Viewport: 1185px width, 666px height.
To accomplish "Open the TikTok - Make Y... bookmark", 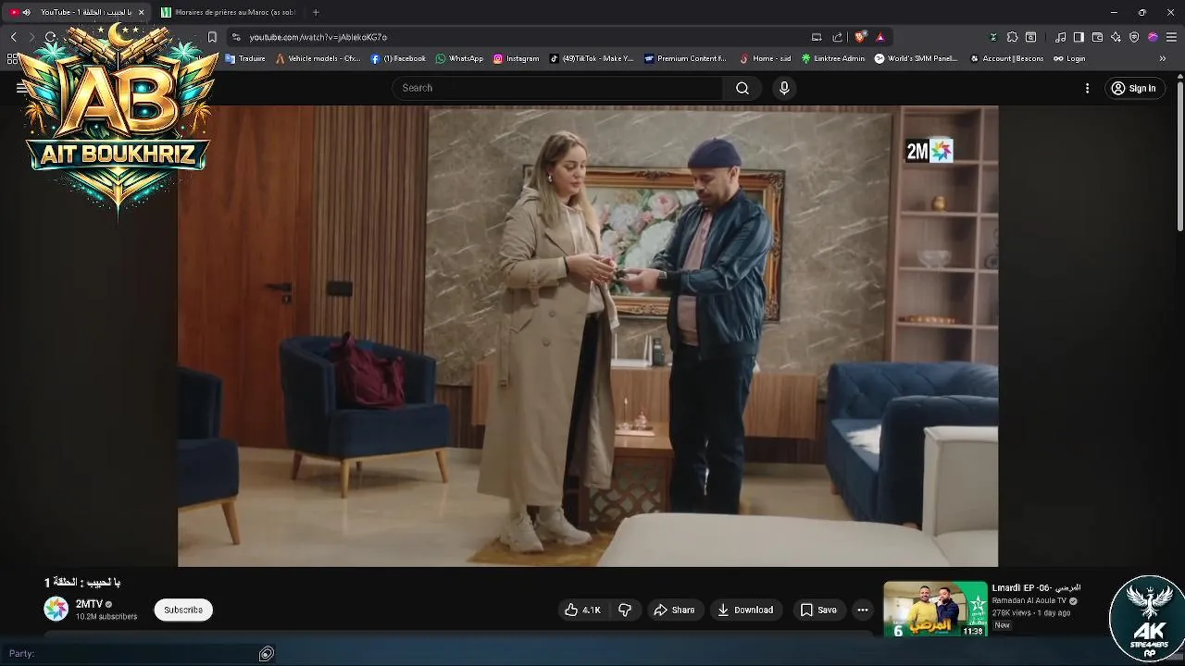I will pyautogui.click(x=592, y=58).
